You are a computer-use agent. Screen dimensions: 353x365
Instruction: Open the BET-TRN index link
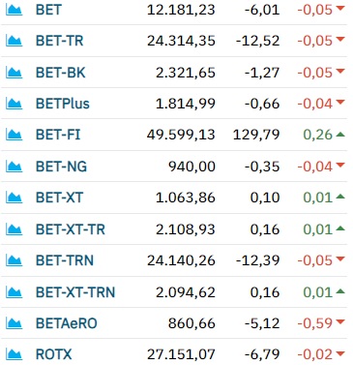65,260
